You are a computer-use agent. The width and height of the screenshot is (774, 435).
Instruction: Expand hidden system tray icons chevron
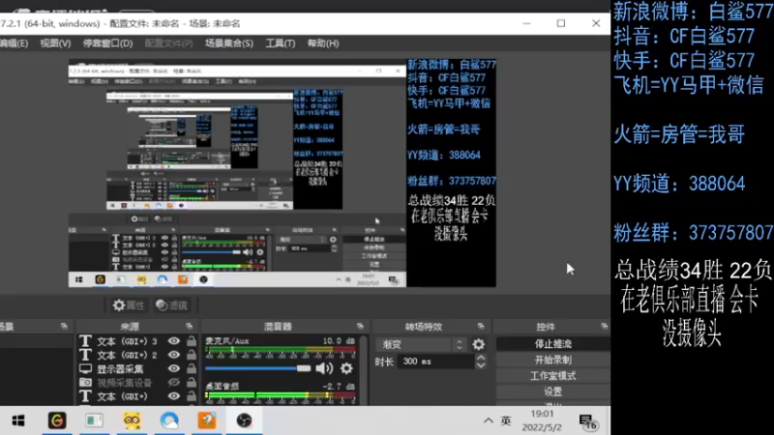pos(489,420)
